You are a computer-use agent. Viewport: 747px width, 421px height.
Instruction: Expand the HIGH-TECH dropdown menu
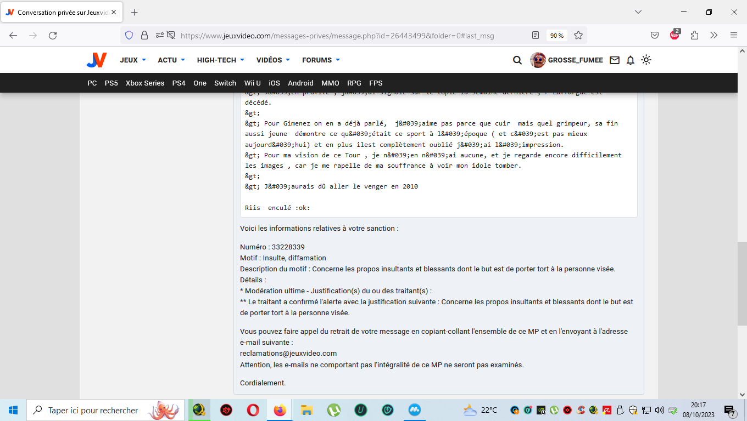point(220,60)
